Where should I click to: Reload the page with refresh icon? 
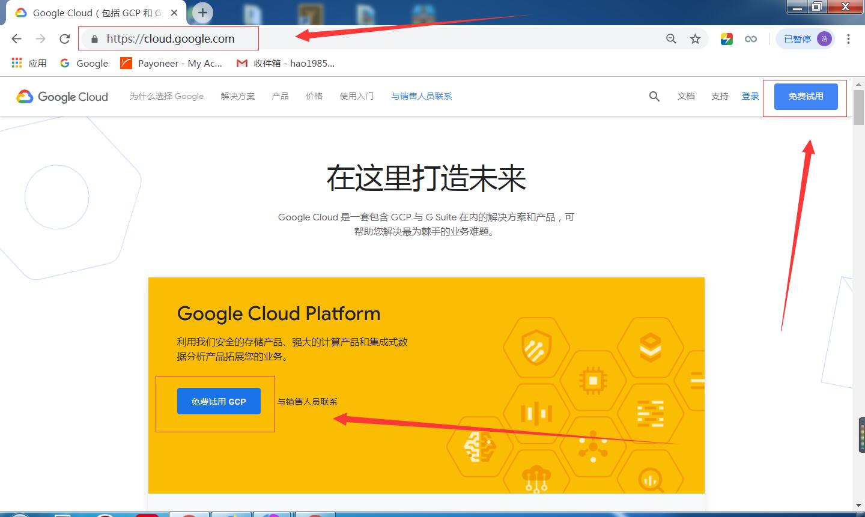(x=65, y=39)
